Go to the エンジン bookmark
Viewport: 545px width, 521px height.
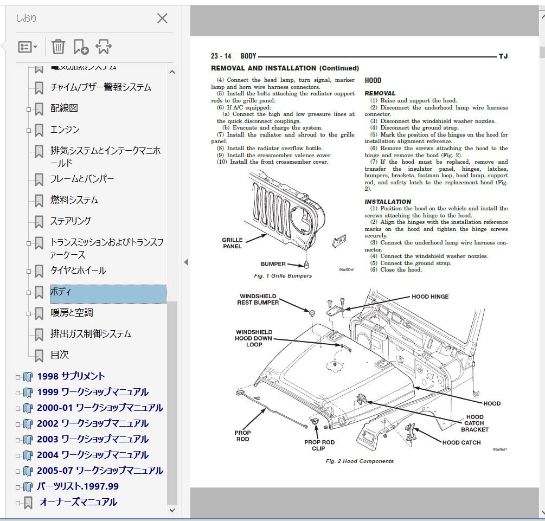[65, 130]
